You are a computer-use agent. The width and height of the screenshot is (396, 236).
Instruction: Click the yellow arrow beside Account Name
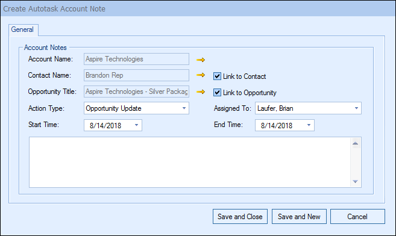[x=201, y=60]
